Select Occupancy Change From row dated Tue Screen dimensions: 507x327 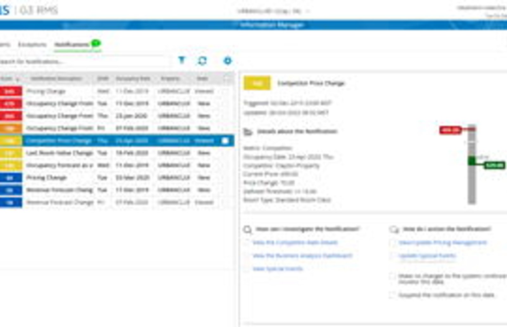pos(117,104)
